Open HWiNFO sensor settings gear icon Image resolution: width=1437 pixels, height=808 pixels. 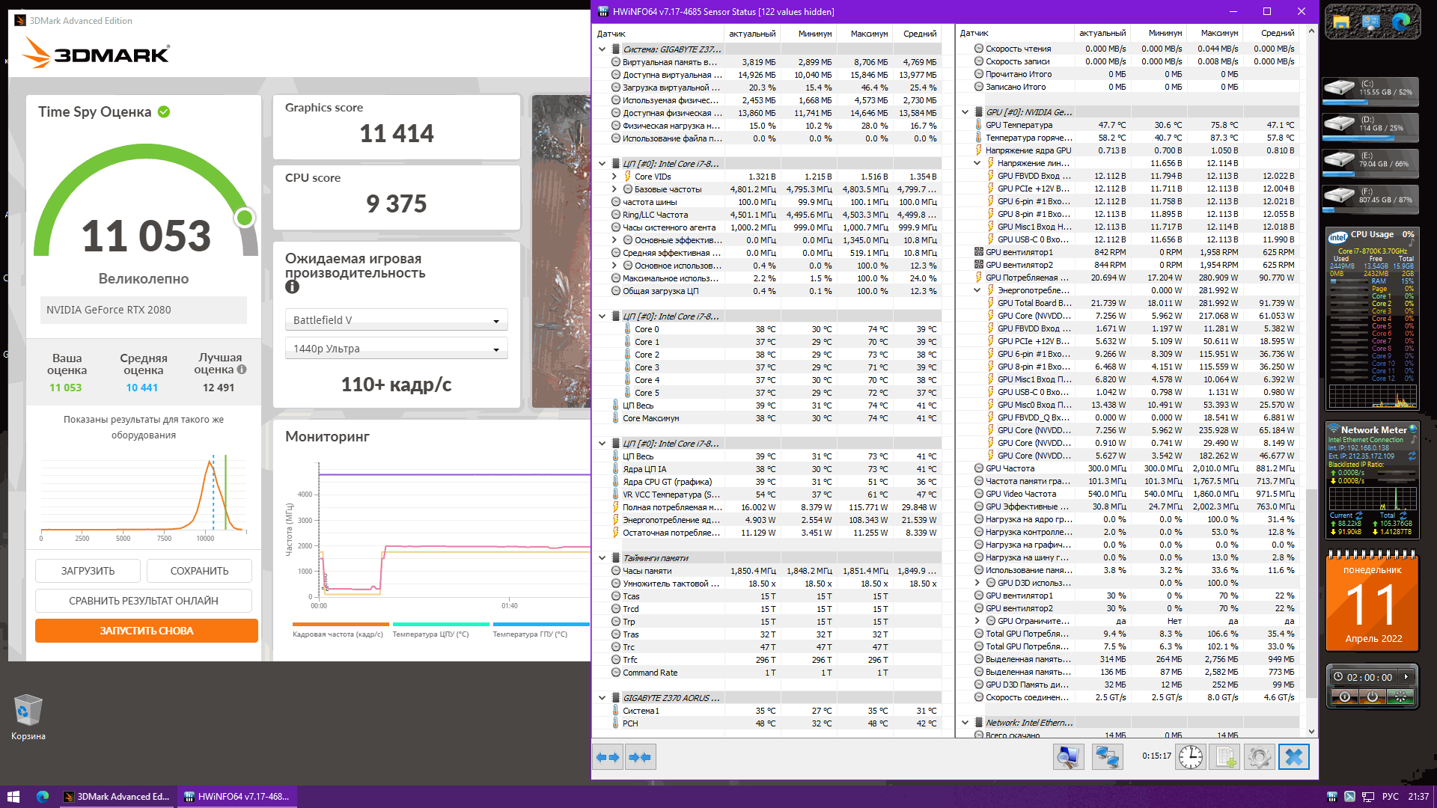click(x=1259, y=757)
